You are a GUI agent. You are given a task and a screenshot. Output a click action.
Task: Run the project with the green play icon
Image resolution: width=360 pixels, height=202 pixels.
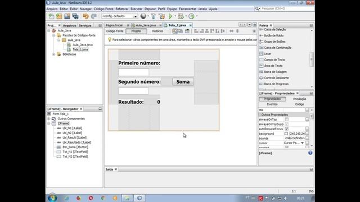point(170,16)
